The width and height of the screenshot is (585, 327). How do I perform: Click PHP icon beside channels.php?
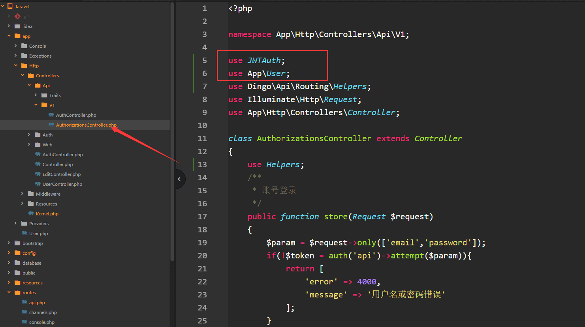click(24, 312)
